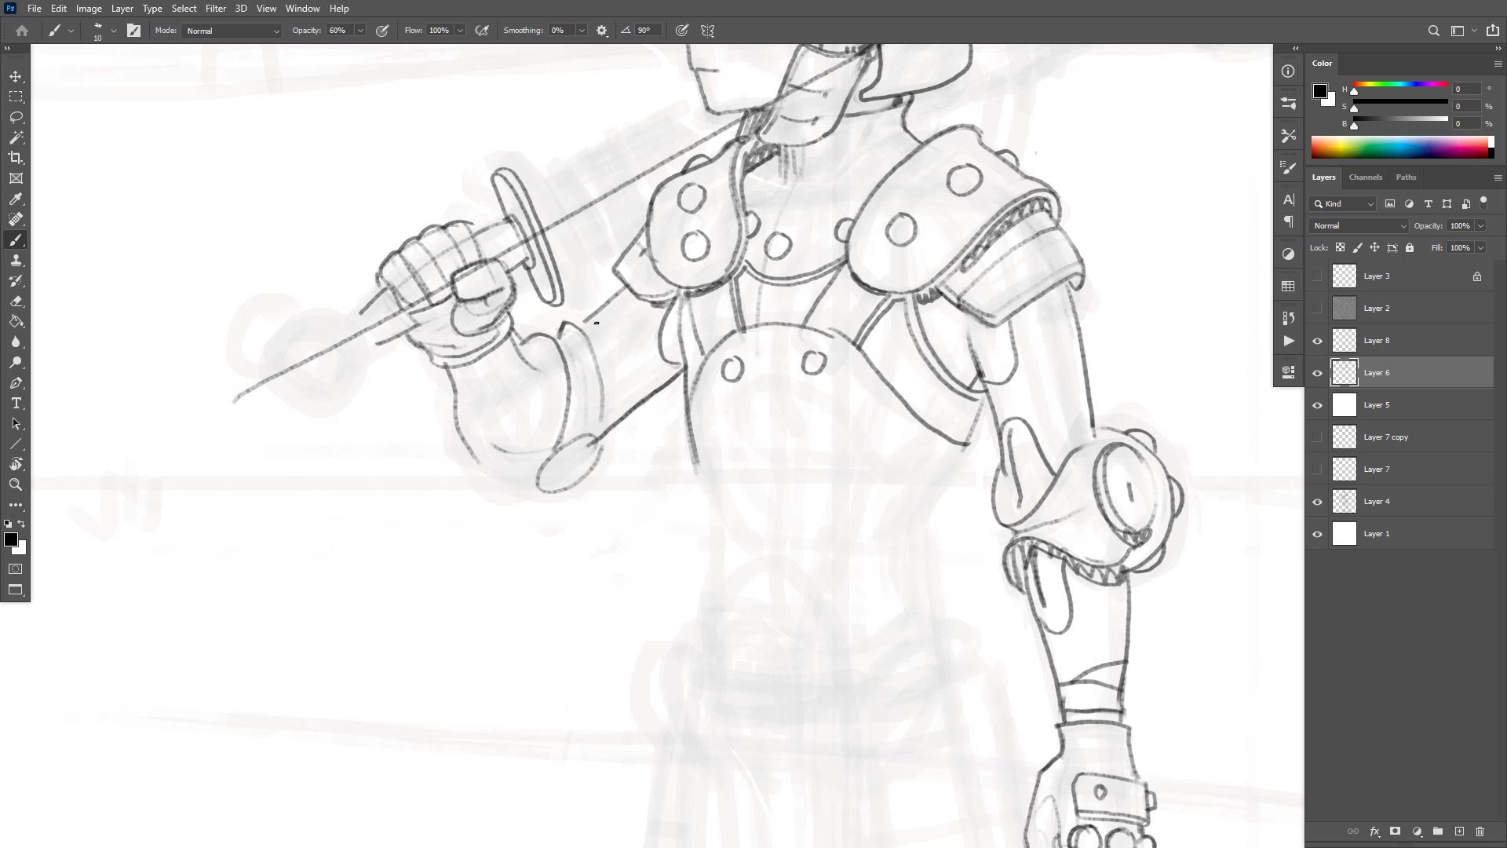
Task: Delete layer with the trash icon
Action: [1480, 831]
